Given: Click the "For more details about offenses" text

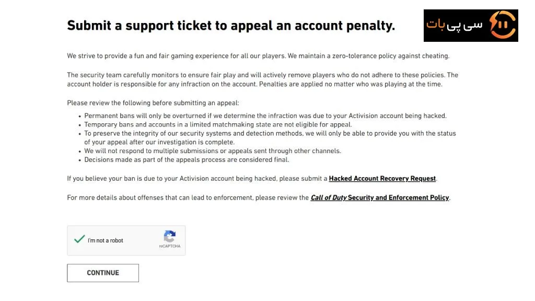Looking at the screenshot, I should point(188,198).
